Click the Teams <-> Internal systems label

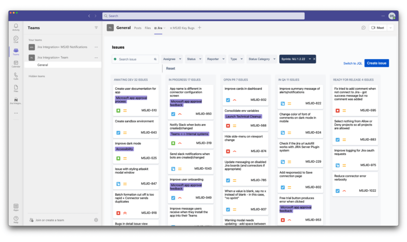pyautogui.click(x=190, y=134)
